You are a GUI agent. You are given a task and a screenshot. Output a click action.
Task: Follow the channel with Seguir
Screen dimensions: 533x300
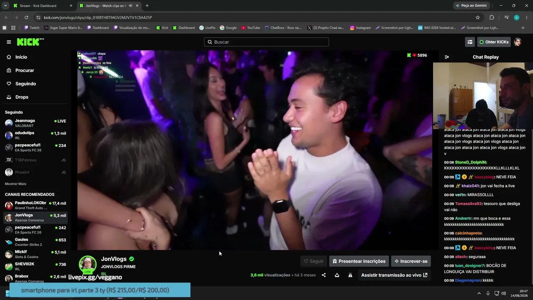click(x=314, y=261)
